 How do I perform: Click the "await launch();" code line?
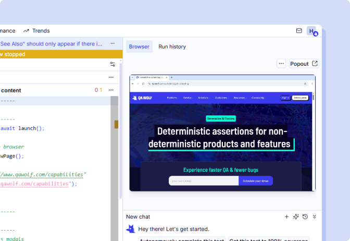pos(22,128)
